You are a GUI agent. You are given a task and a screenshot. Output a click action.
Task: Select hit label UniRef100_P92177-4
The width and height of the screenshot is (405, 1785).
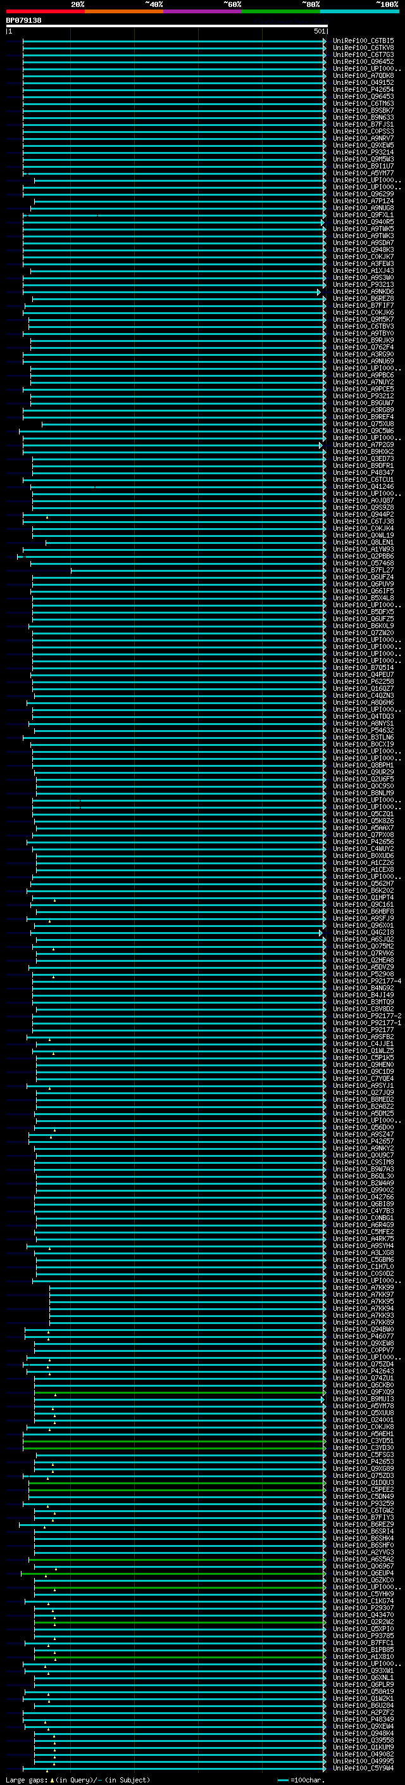tap(367, 980)
